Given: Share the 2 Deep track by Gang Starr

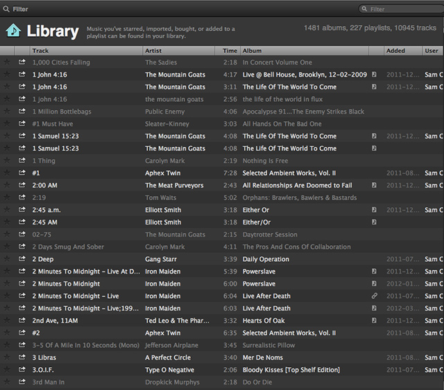Looking at the screenshot, I should [22, 259].
